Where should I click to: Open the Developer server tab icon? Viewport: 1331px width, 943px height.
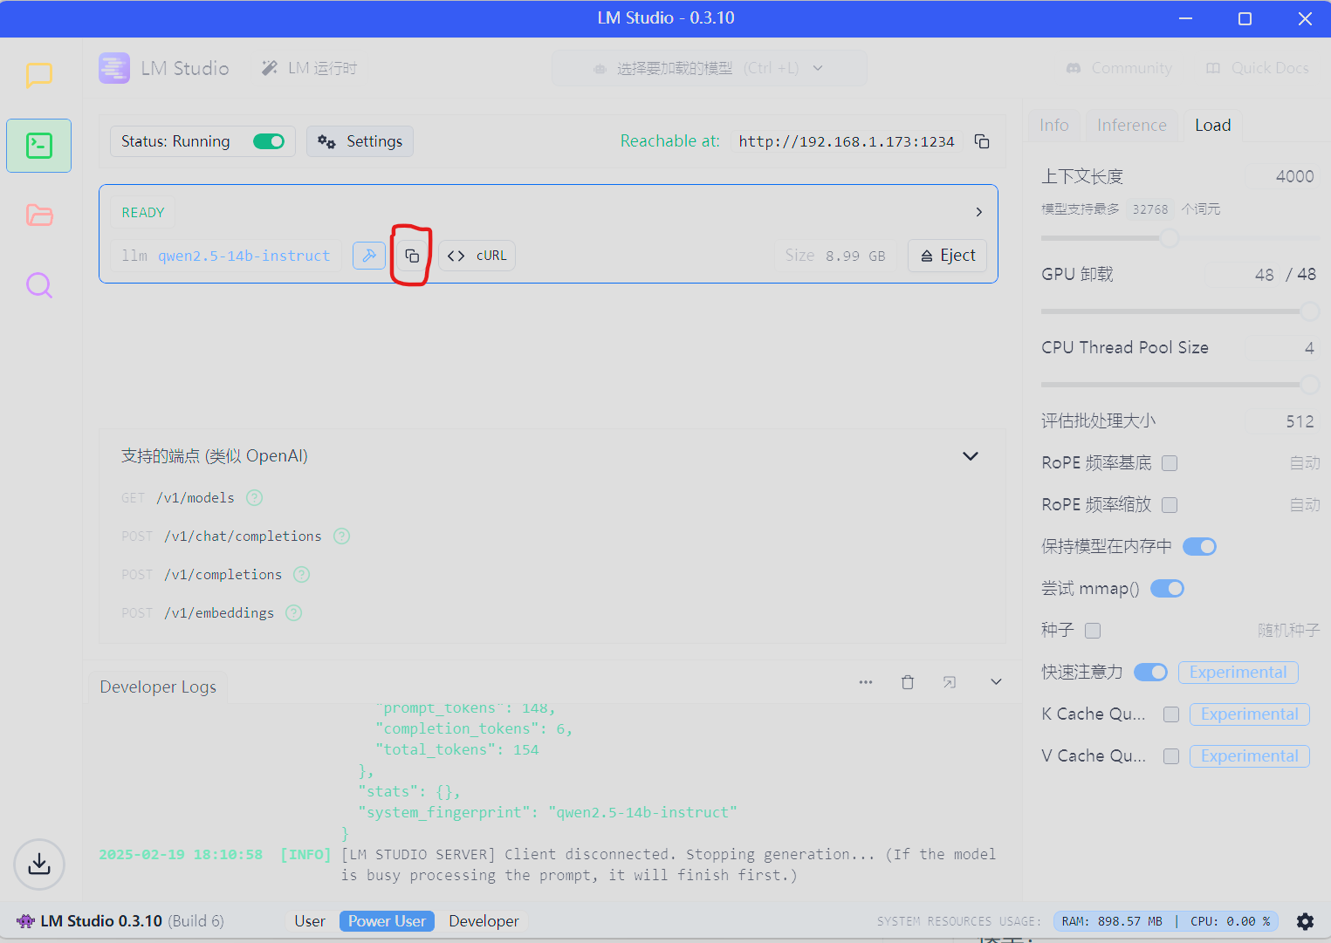click(39, 146)
